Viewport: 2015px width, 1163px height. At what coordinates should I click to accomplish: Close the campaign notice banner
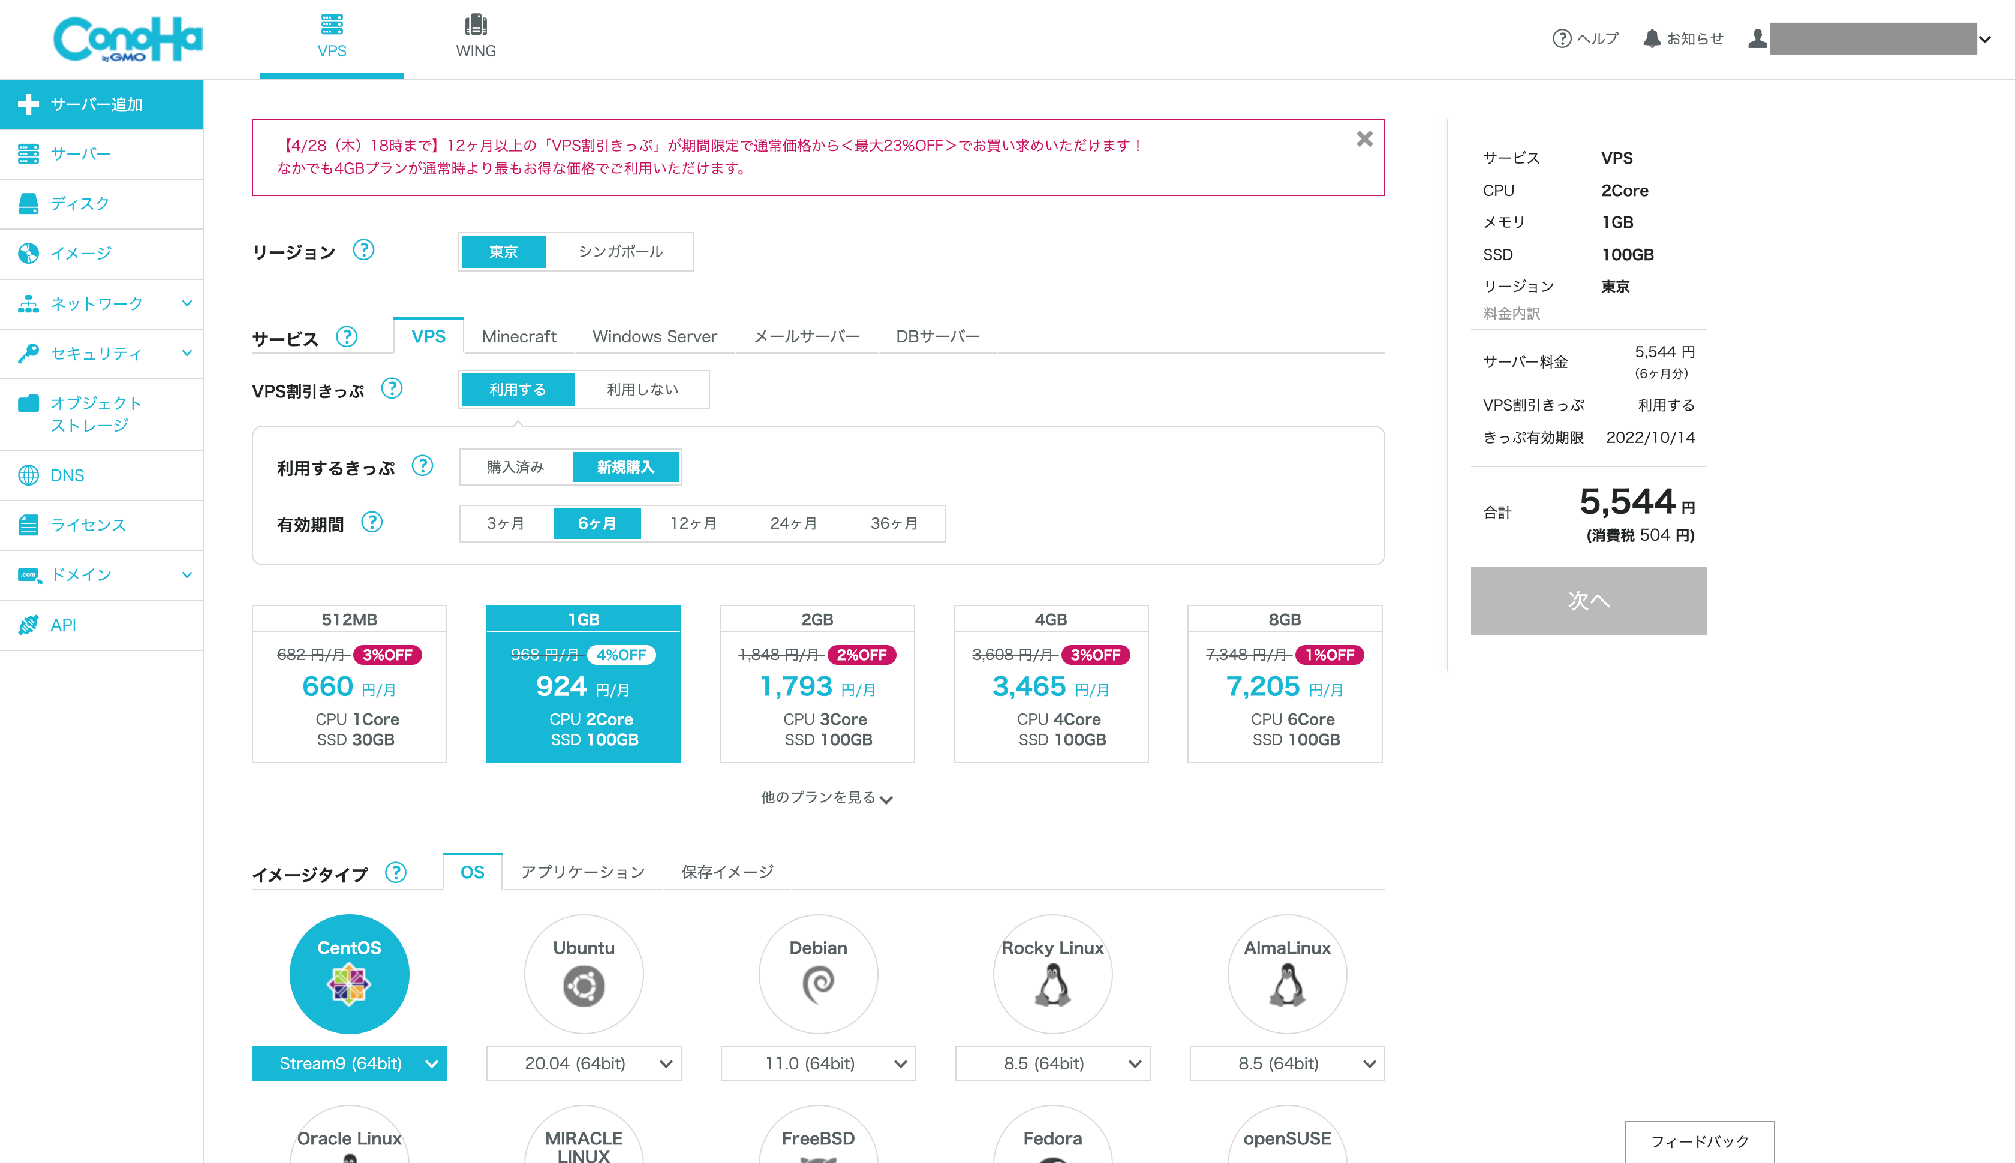pos(1365,139)
